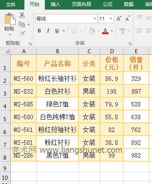Select header cell 分类
152x184 pixels.
[x=89, y=63]
